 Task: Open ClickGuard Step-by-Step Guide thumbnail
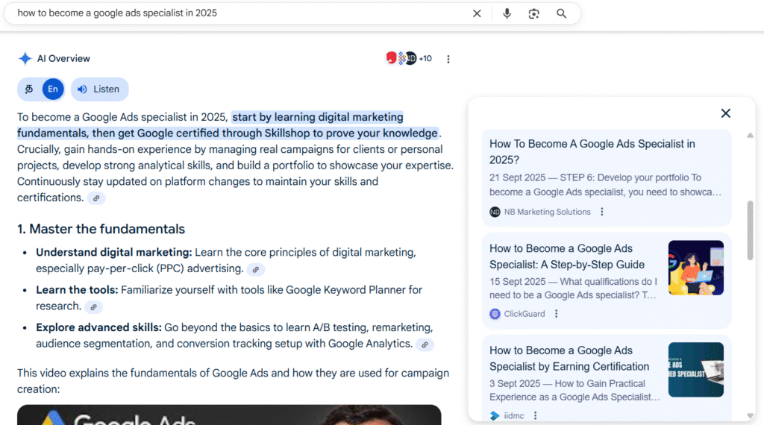coord(695,268)
